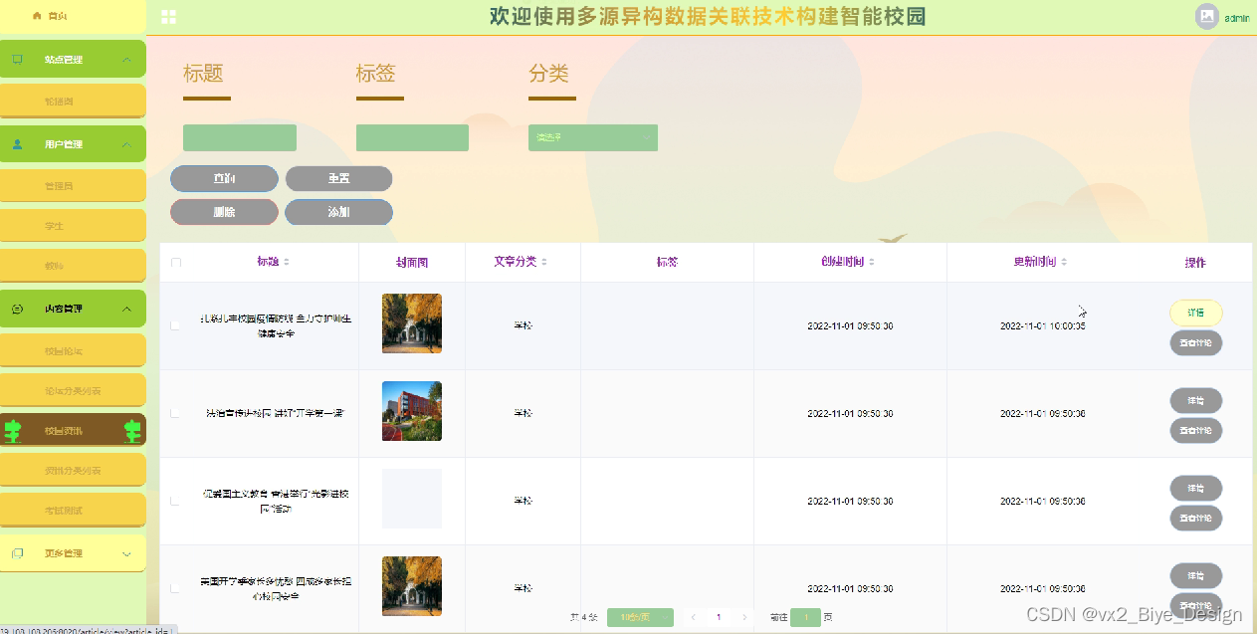Click the 封面图 column header
1257x634 pixels.
tap(412, 262)
